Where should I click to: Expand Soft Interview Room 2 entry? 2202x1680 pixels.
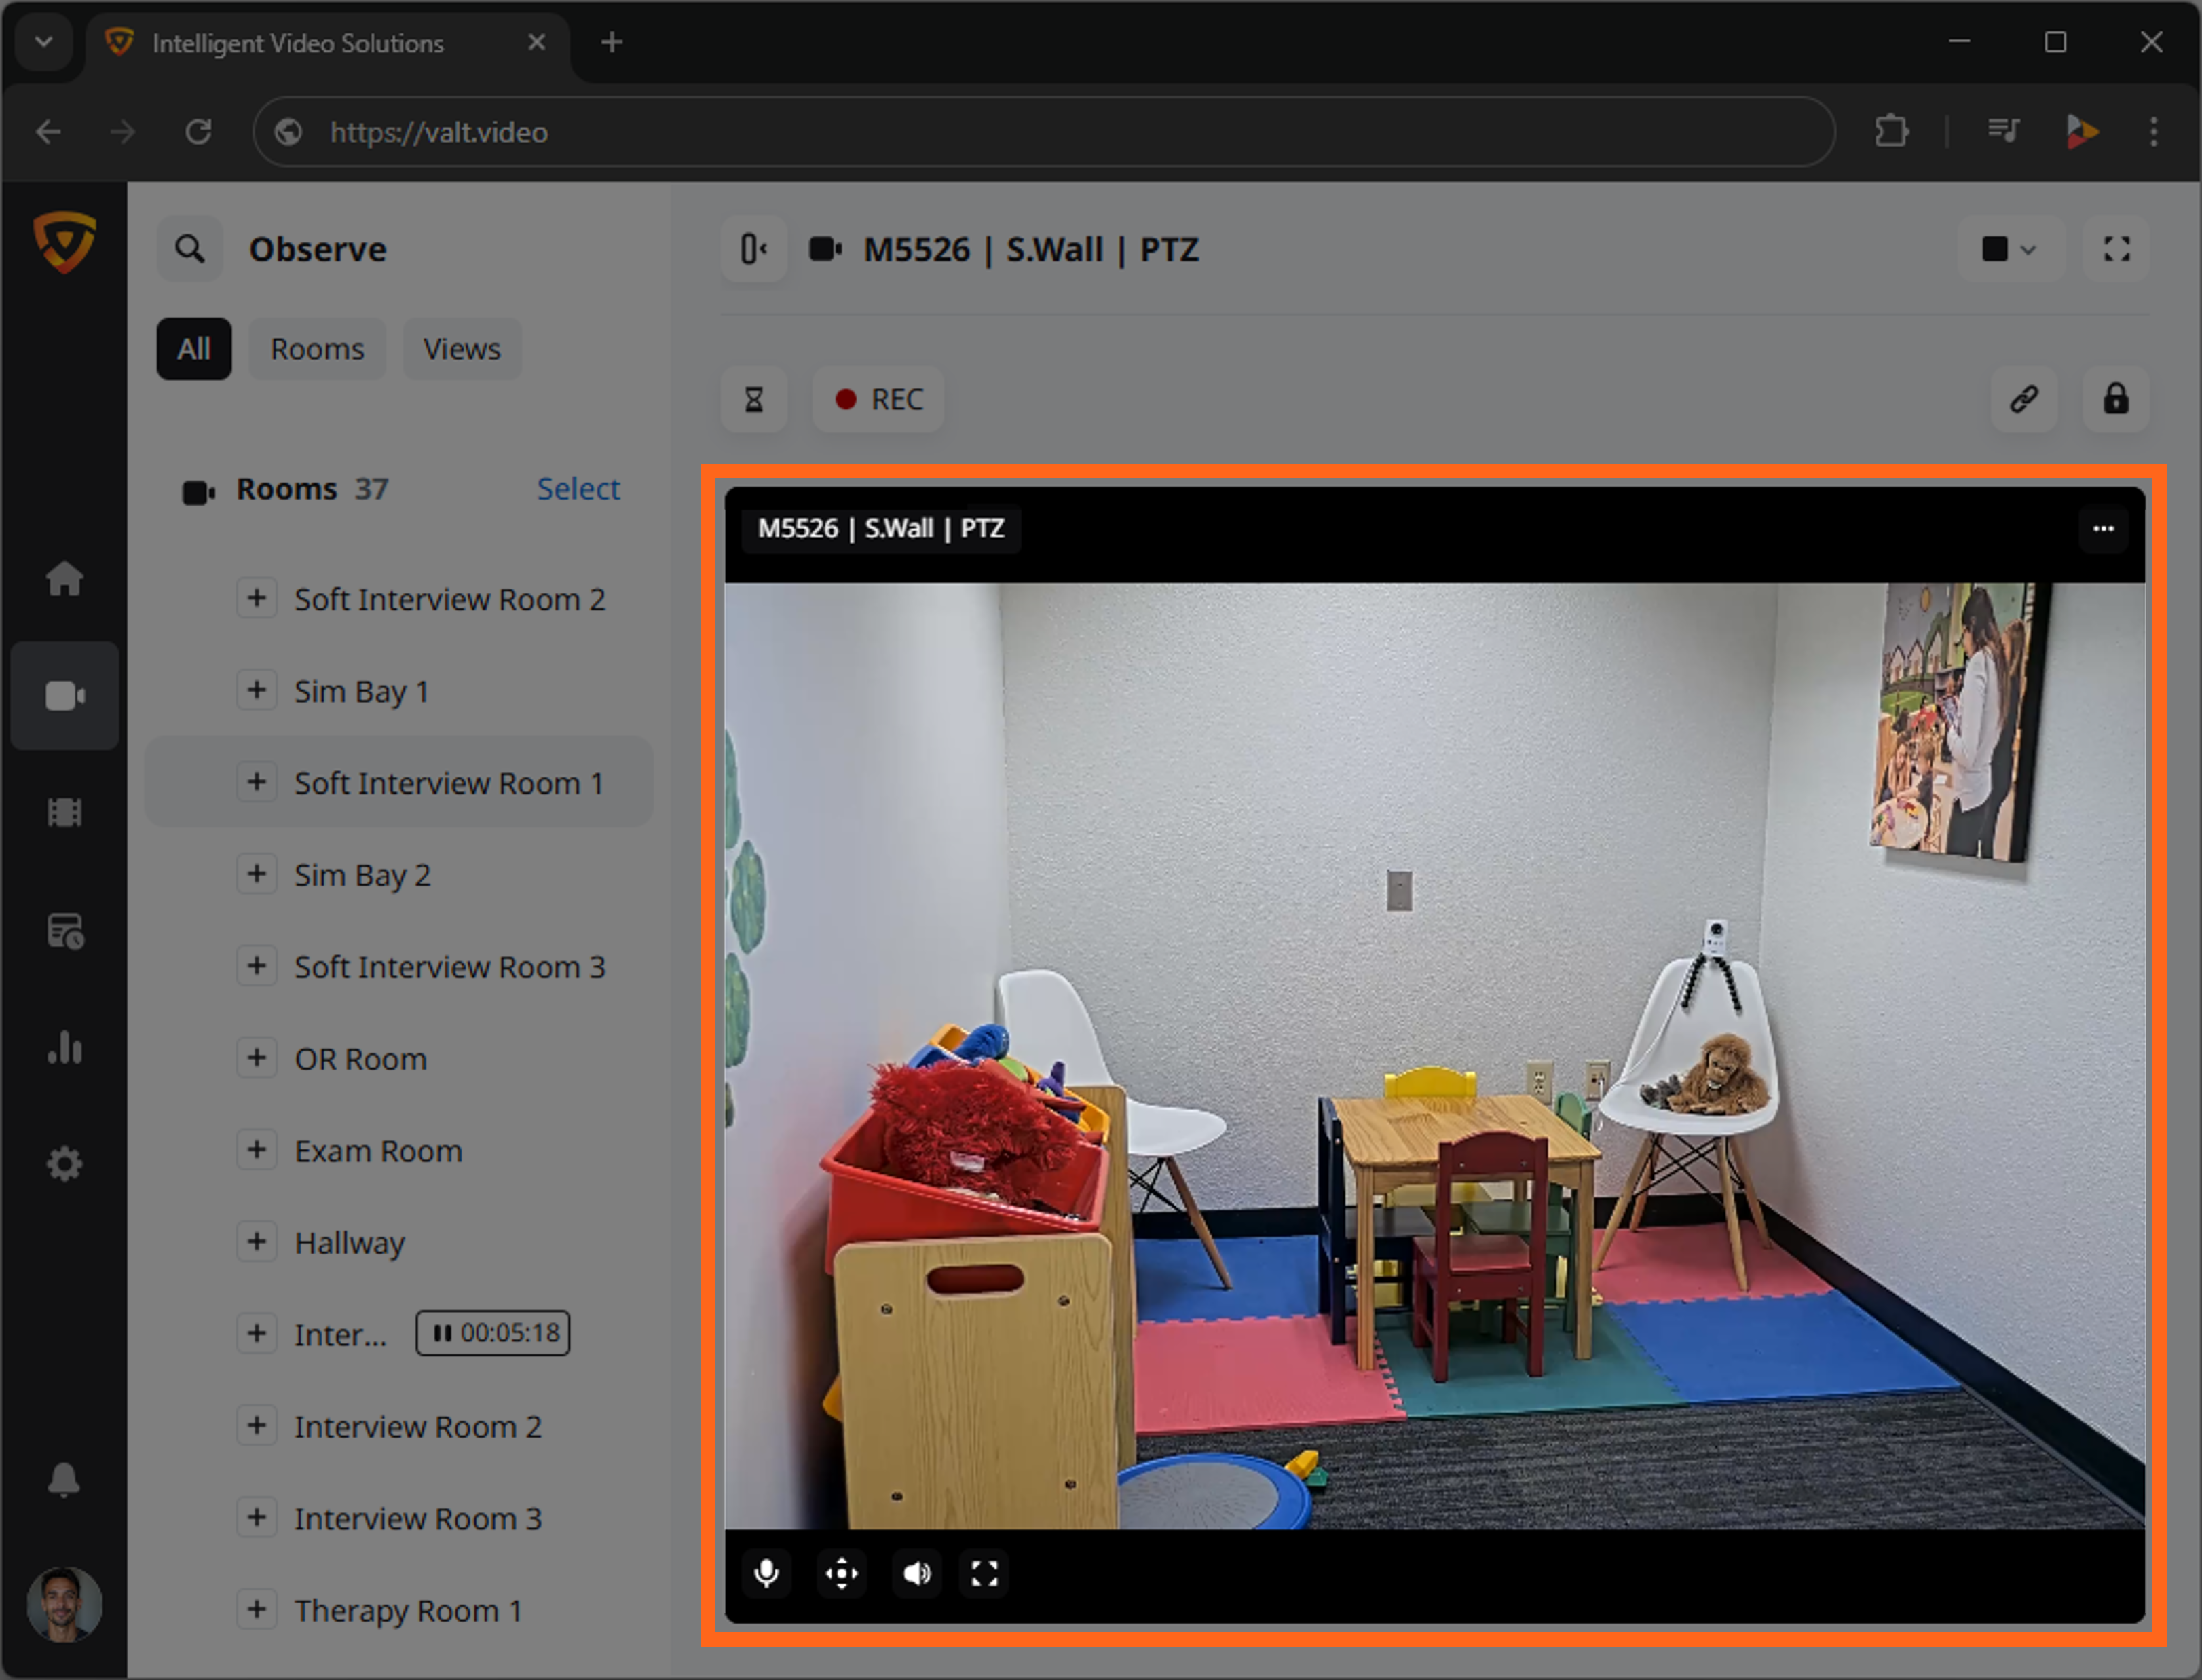click(x=257, y=598)
